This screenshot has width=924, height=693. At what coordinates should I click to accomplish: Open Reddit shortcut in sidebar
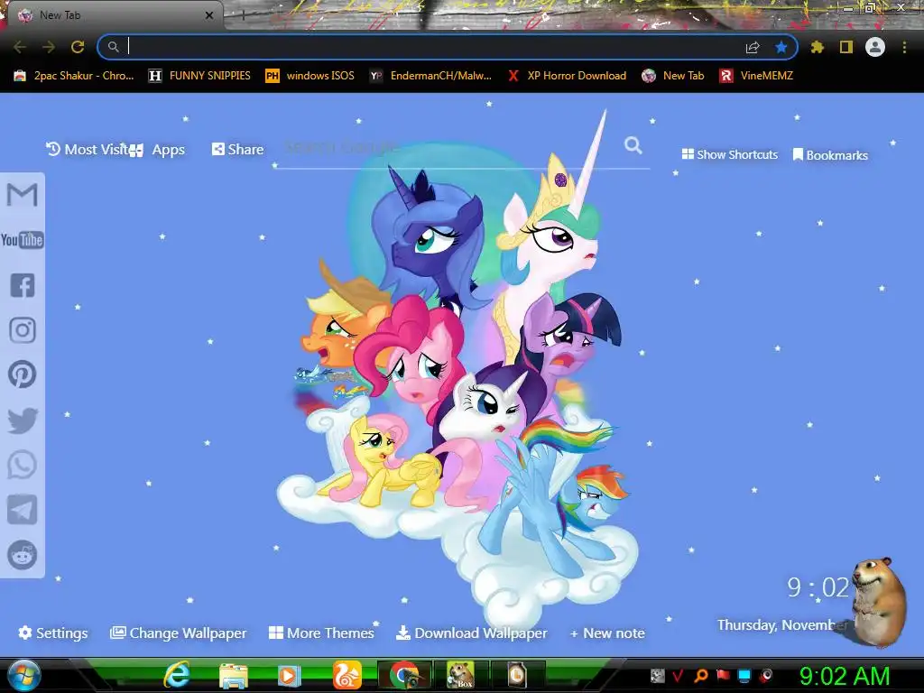(x=23, y=555)
